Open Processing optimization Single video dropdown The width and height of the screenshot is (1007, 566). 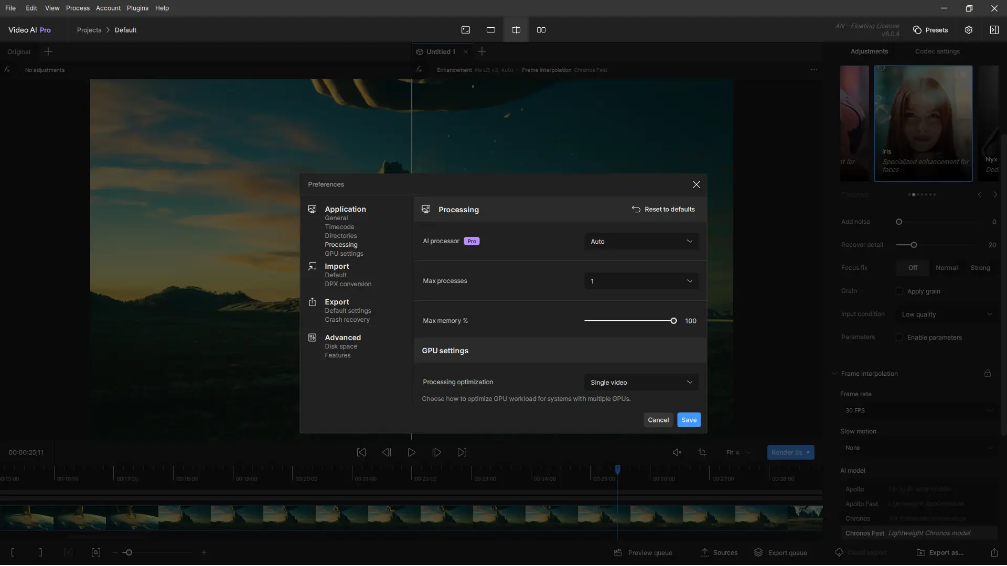coord(641,383)
